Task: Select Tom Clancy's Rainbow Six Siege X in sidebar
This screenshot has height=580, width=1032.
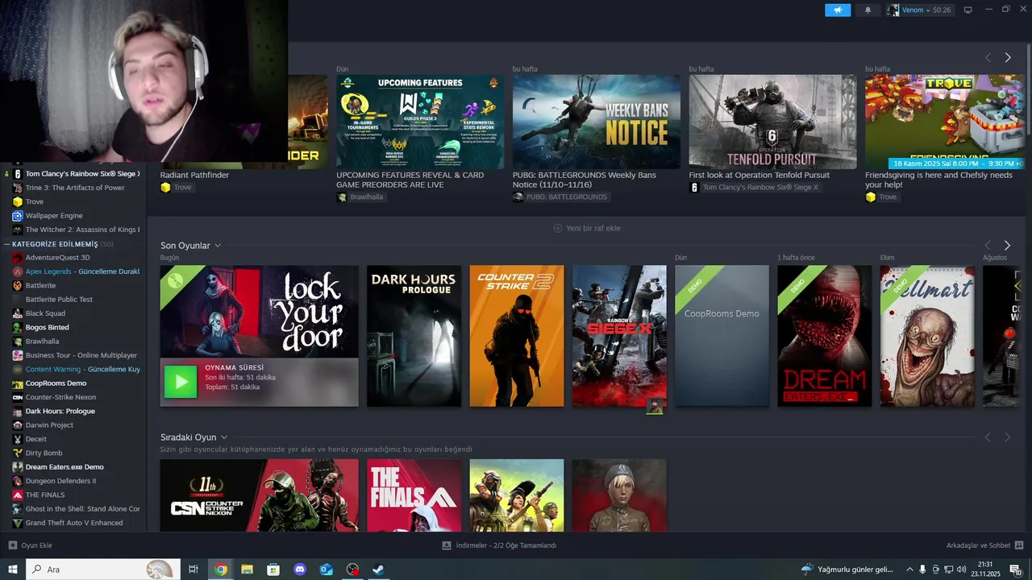Action: click(82, 173)
